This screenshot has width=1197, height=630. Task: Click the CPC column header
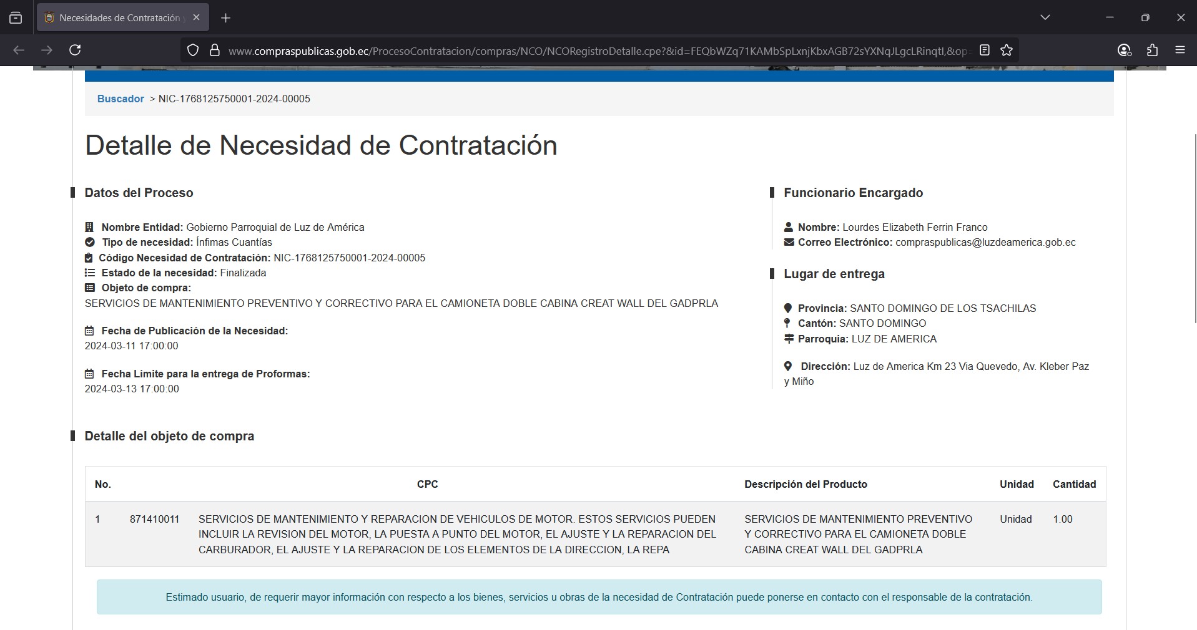click(428, 484)
